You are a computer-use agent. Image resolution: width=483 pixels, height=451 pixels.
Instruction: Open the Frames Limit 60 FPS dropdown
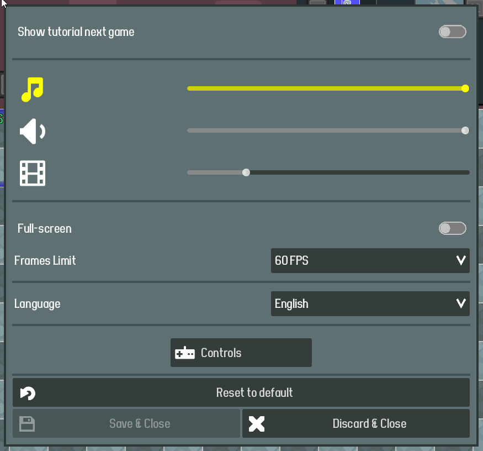(370, 261)
